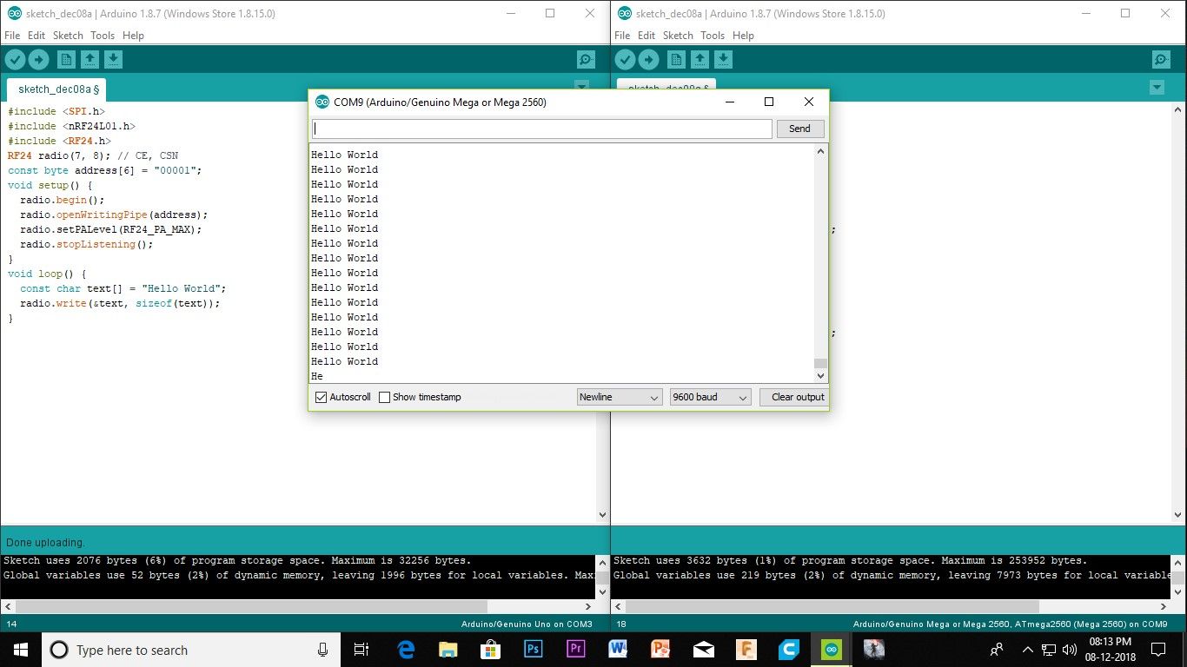Expand tab options arrow in right window
The image size is (1187, 667).
click(1157, 88)
